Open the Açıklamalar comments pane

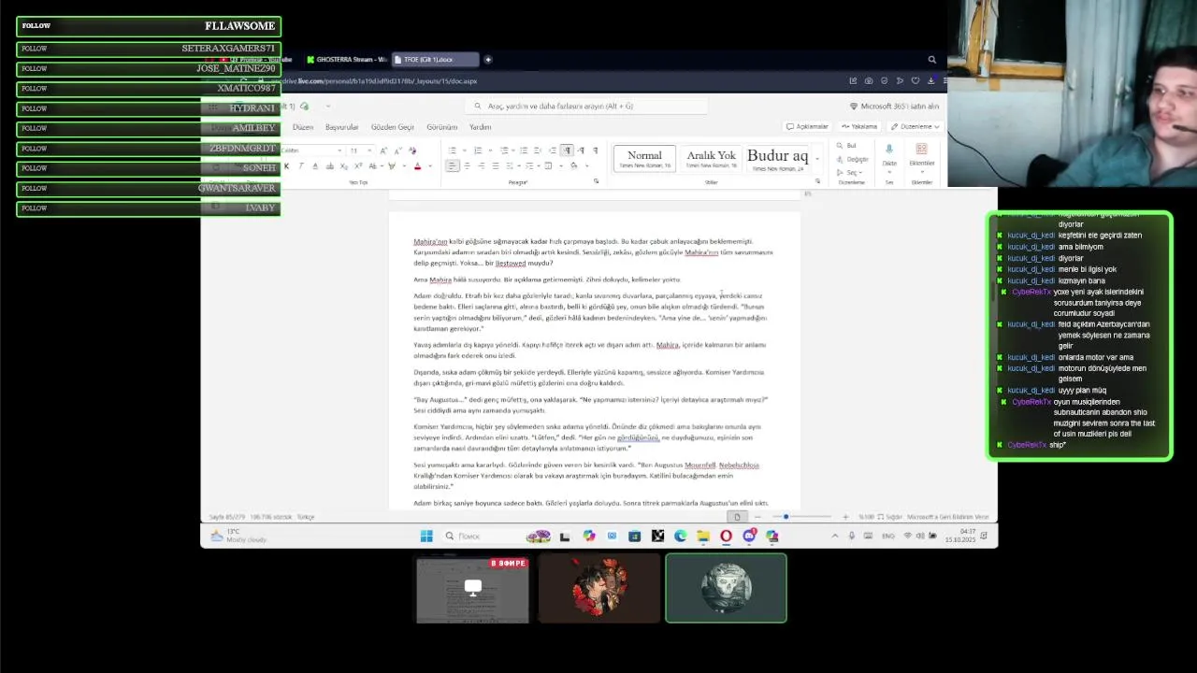(x=807, y=126)
